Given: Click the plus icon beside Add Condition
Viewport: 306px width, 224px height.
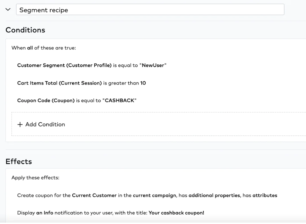Looking at the screenshot, I should click(20, 124).
